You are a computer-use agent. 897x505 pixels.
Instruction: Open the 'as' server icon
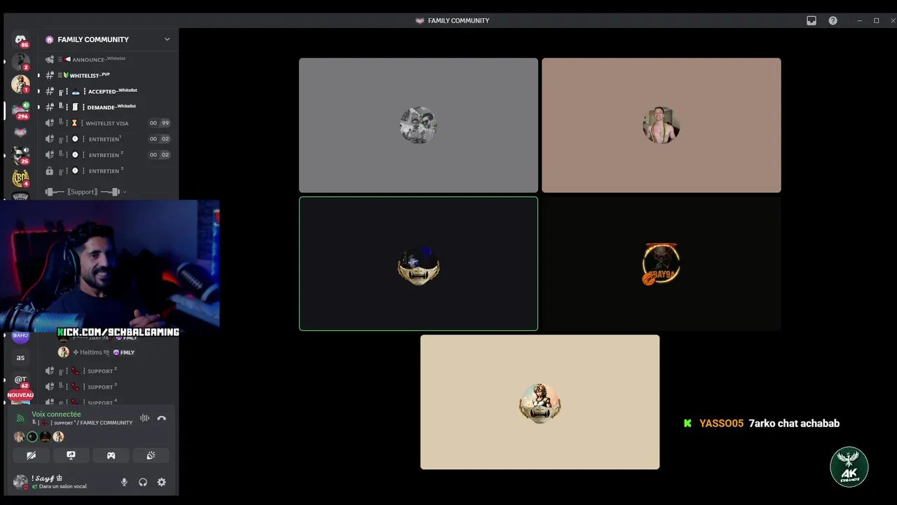pos(20,358)
